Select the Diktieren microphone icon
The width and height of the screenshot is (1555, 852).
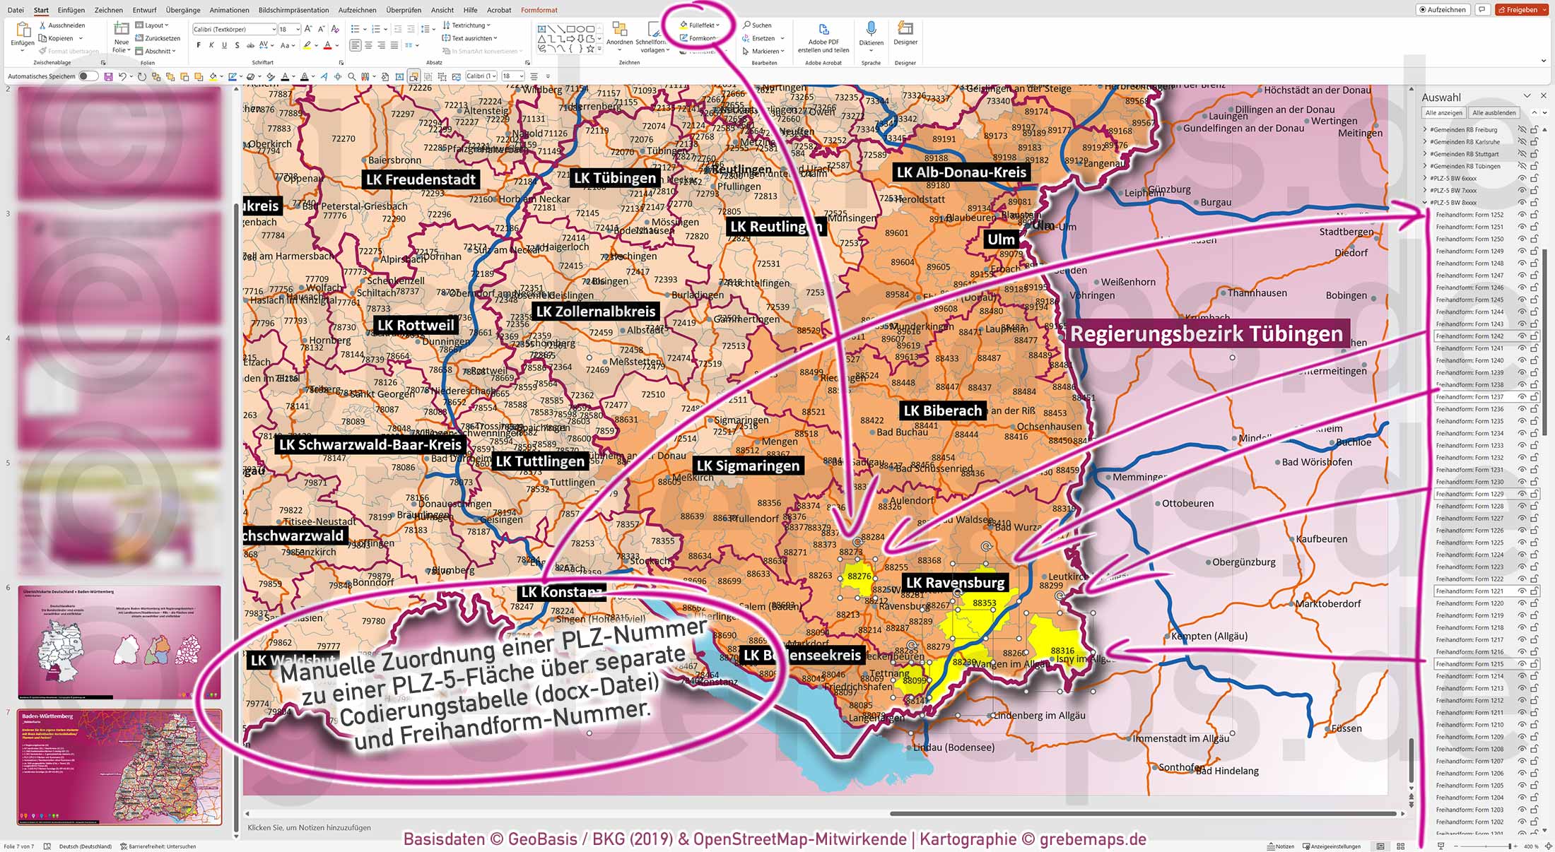pyautogui.click(x=872, y=28)
